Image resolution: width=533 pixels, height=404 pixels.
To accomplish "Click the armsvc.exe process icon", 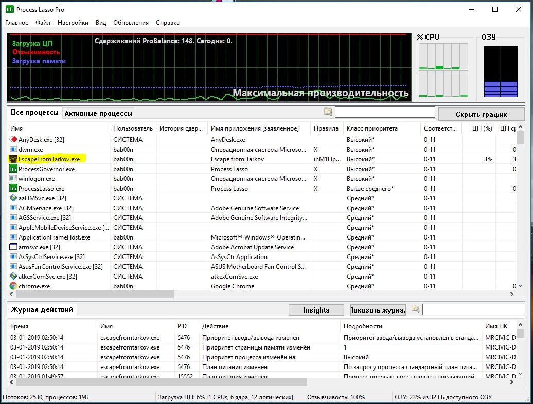I will tap(13, 247).
